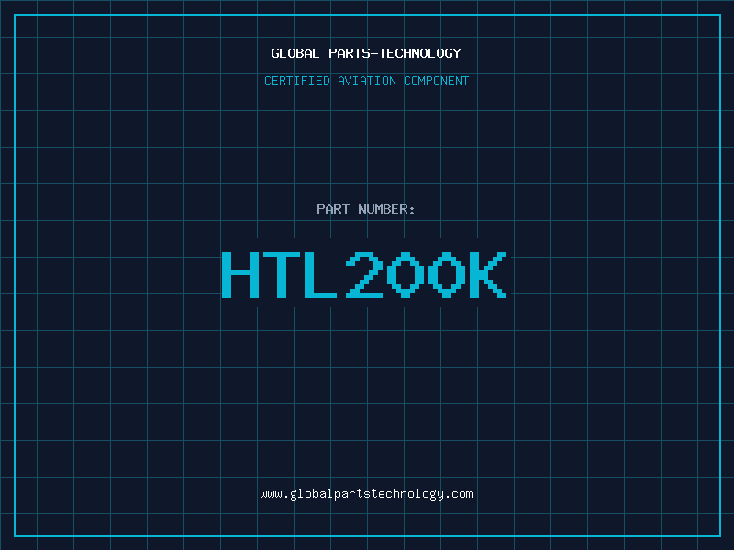Select the CERTIFIED AVIATION COMPONENT subtitle

[366, 81]
